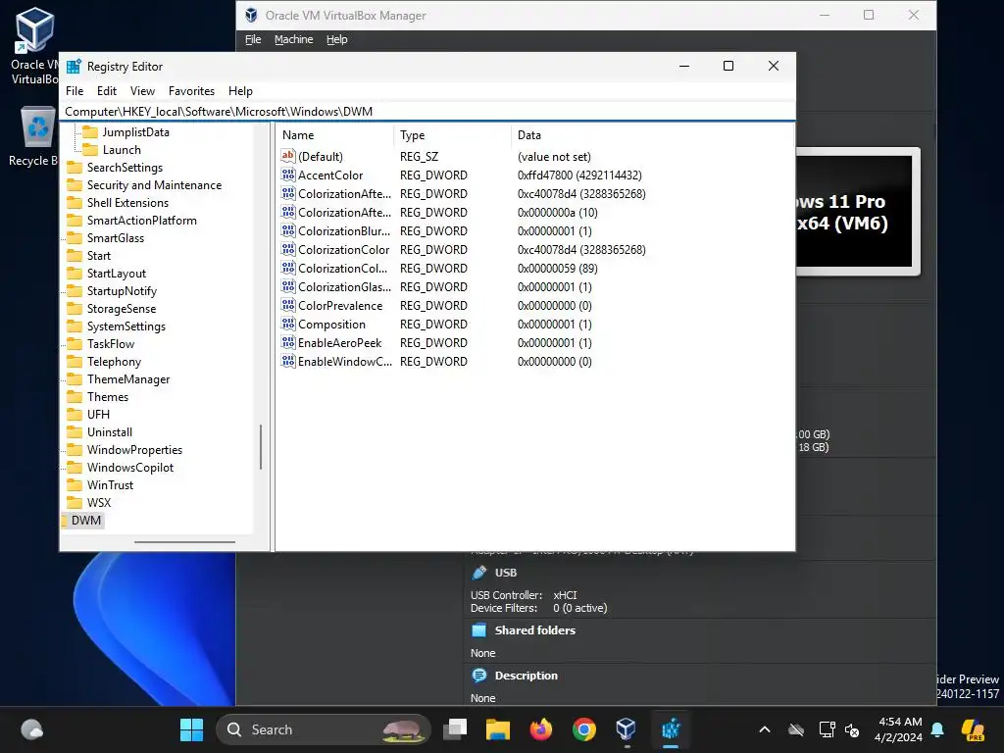The image size is (1004, 753).
Task: Open the Help menu in VirtualBox Manager
Action: pos(337,39)
